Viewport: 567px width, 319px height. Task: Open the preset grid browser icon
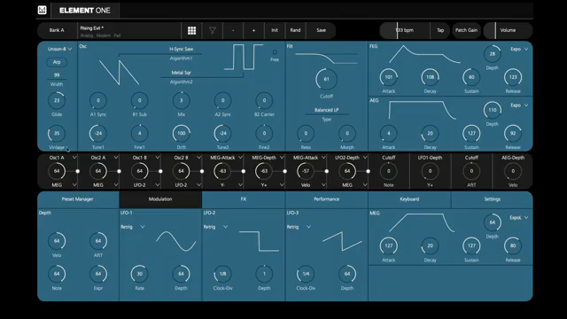(x=191, y=30)
